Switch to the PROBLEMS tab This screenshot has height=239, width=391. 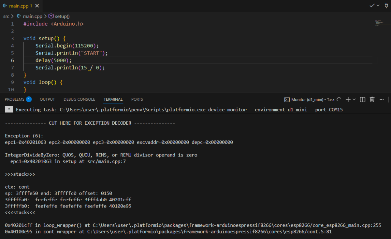click(15, 99)
